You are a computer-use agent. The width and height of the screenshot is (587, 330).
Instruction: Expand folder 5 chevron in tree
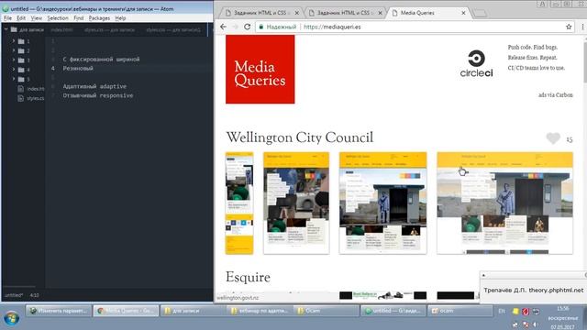click(x=14, y=79)
